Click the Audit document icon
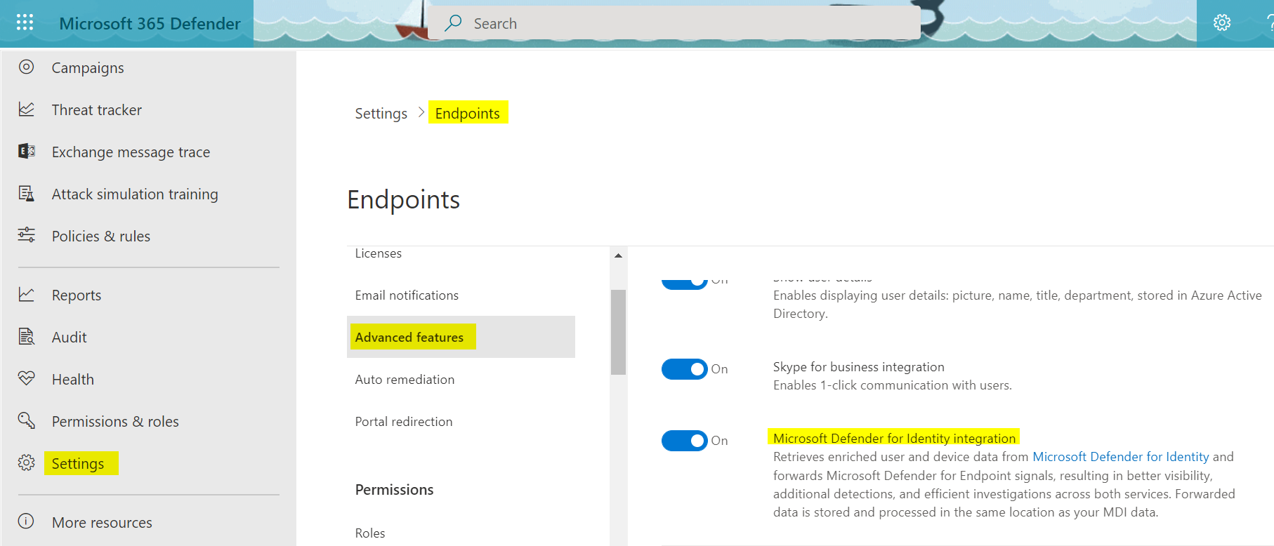The image size is (1274, 546). [x=26, y=337]
